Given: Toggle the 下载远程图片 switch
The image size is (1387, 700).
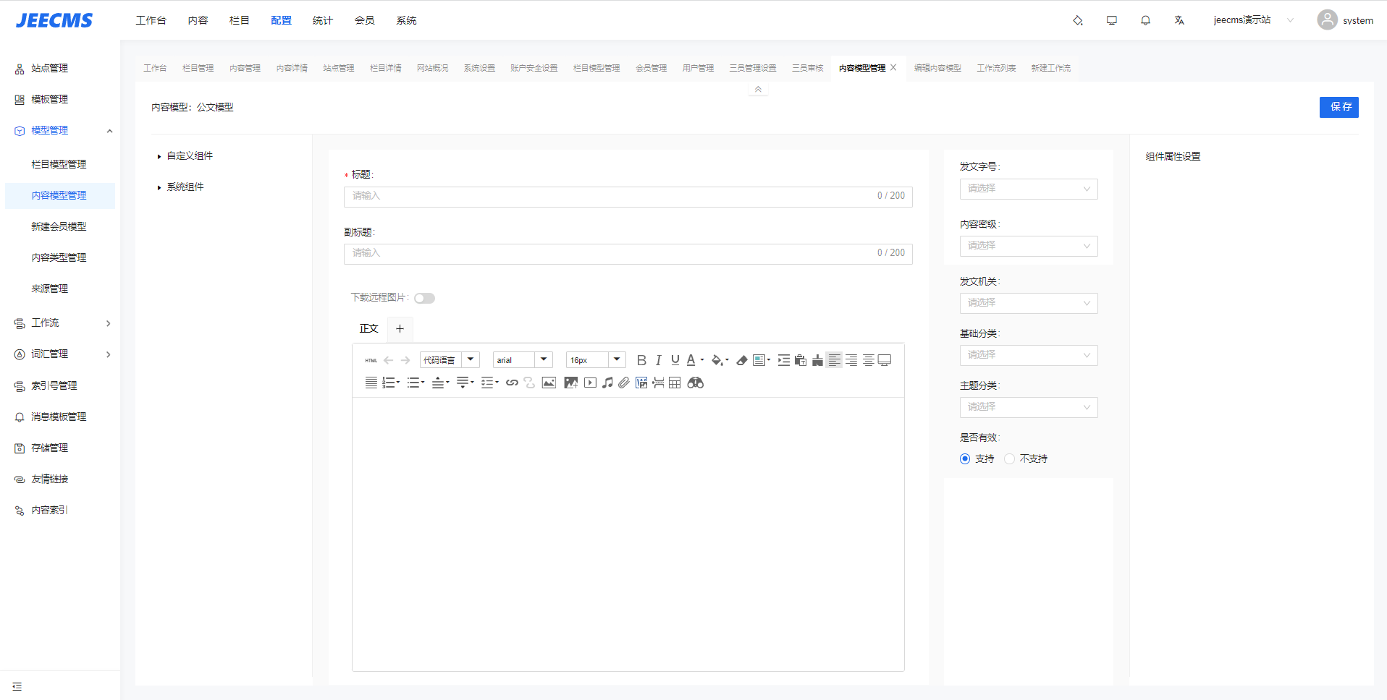Looking at the screenshot, I should coord(424,298).
